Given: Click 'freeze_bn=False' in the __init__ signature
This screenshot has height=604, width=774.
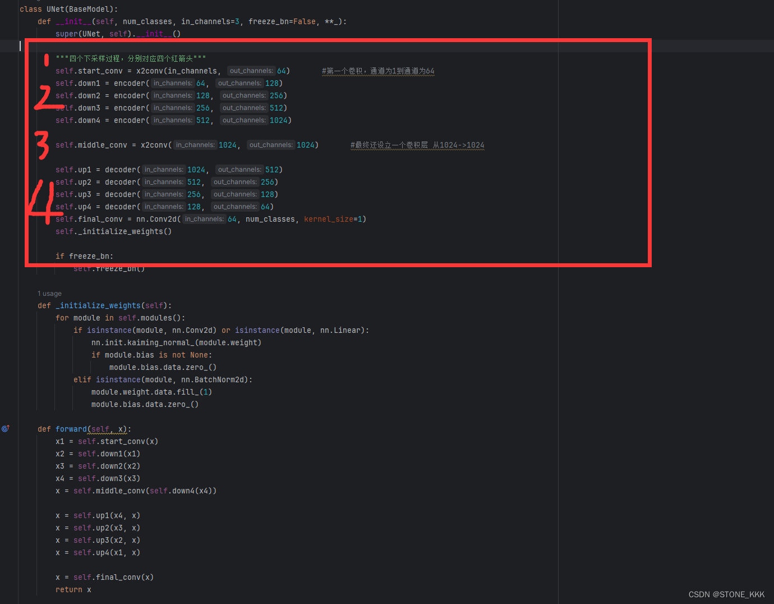Looking at the screenshot, I should (x=282, y=21).
